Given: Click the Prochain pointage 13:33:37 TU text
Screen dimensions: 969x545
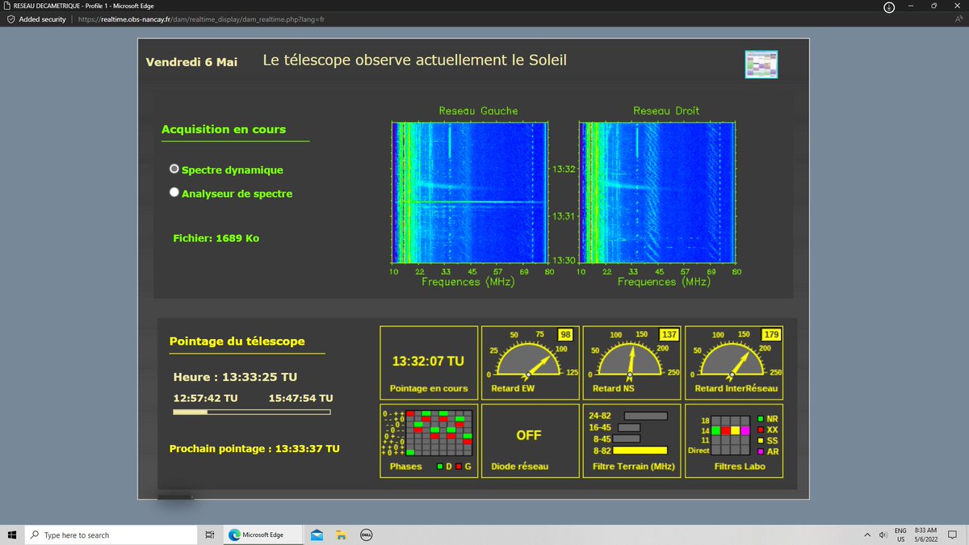Looking at the screenshot, I should 254,449.
